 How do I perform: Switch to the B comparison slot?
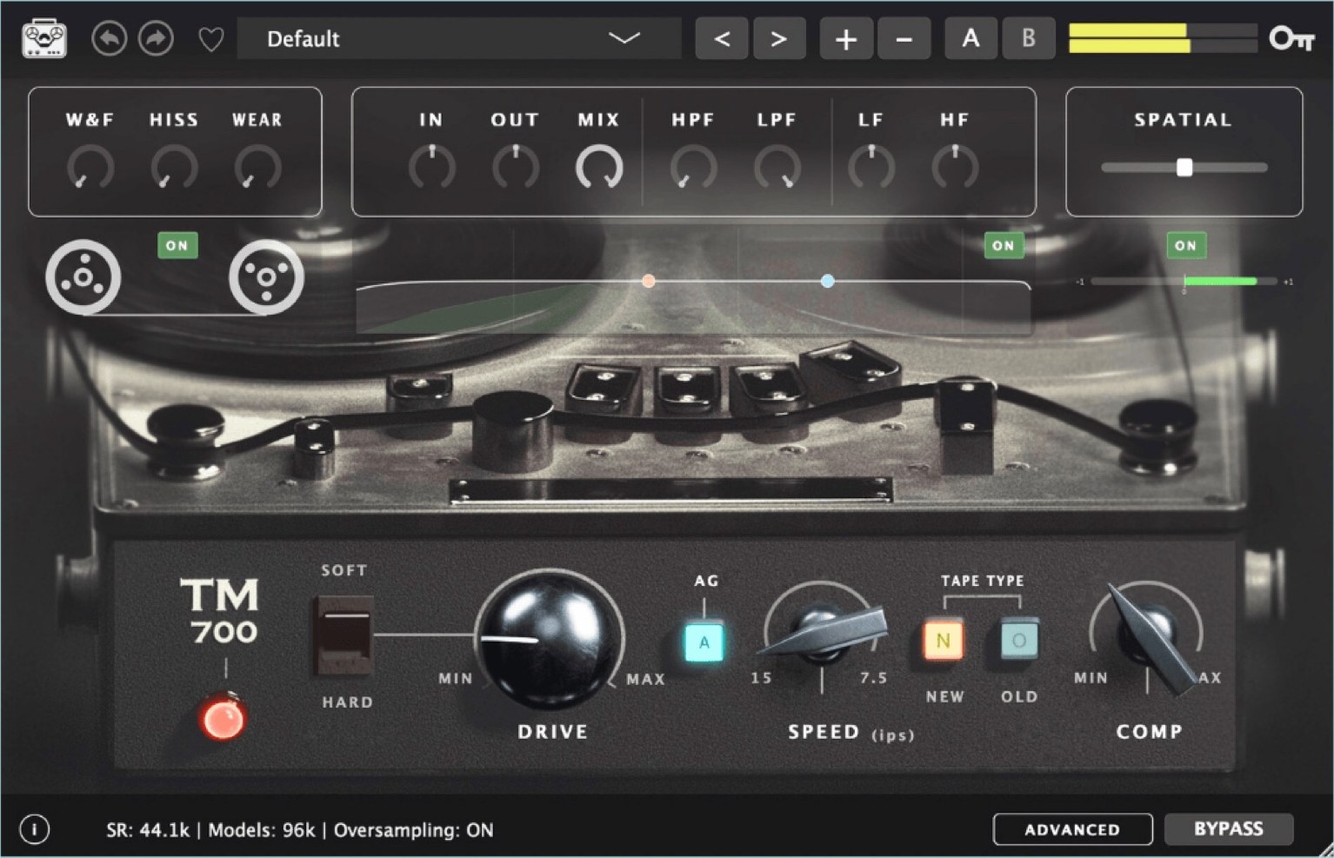tap(1029, 39)
